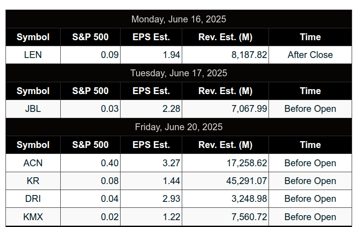Viewport: 353px width, 227px height.
Task: Select KMX revenue estimate 7,560.72
Action: 249,217
